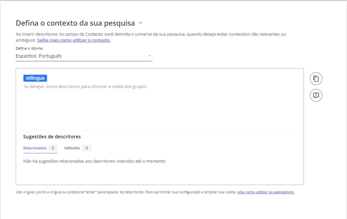Click the 'Não há sugestões relacionadas' message

[x=94, y=161]
